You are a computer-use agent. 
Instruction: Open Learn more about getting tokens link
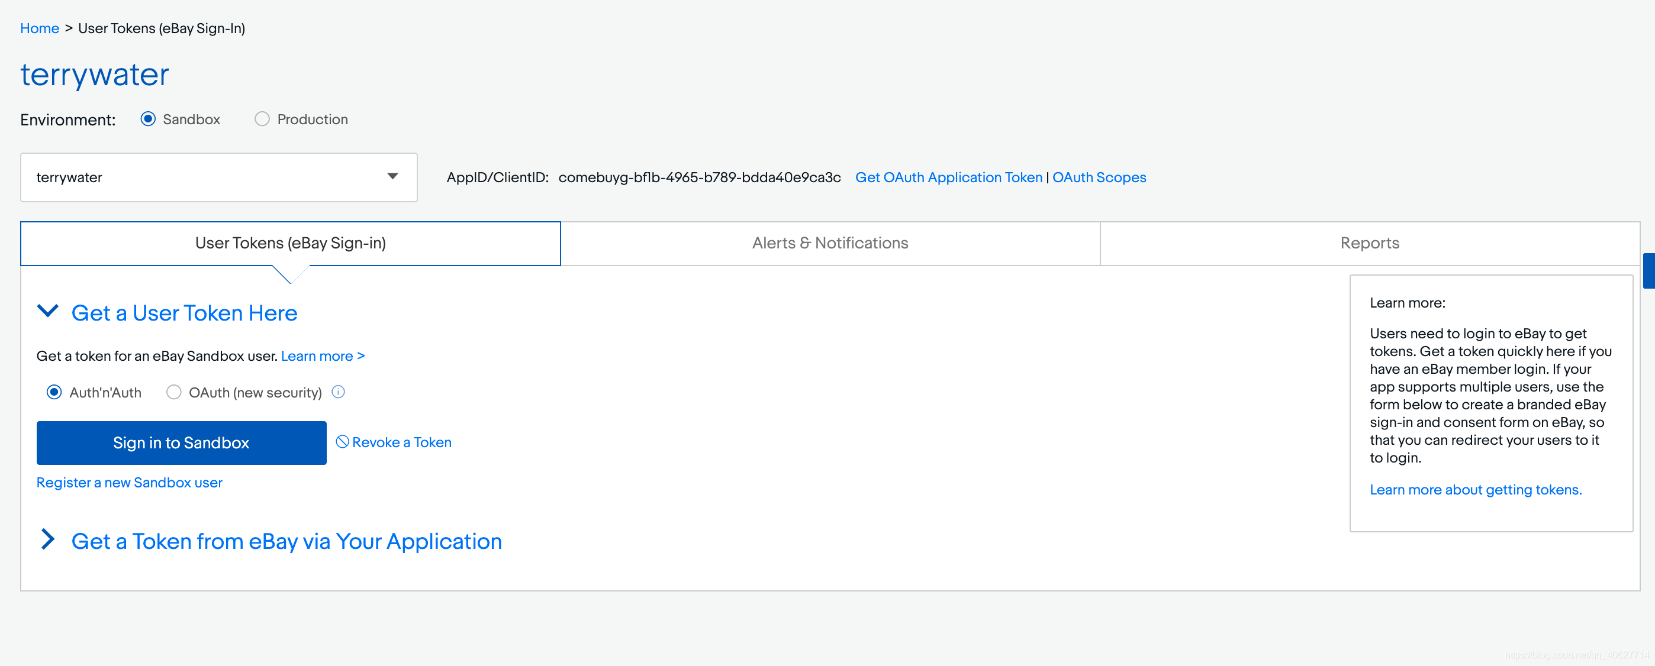[1475, 489]
